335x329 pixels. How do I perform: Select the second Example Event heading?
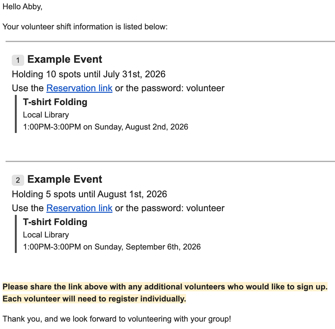[65, 179]
